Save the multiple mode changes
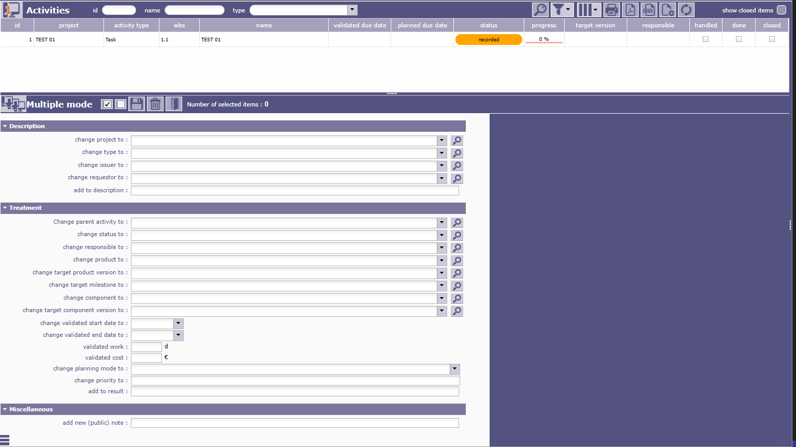796x447 pixels. [x=137, y=104]
